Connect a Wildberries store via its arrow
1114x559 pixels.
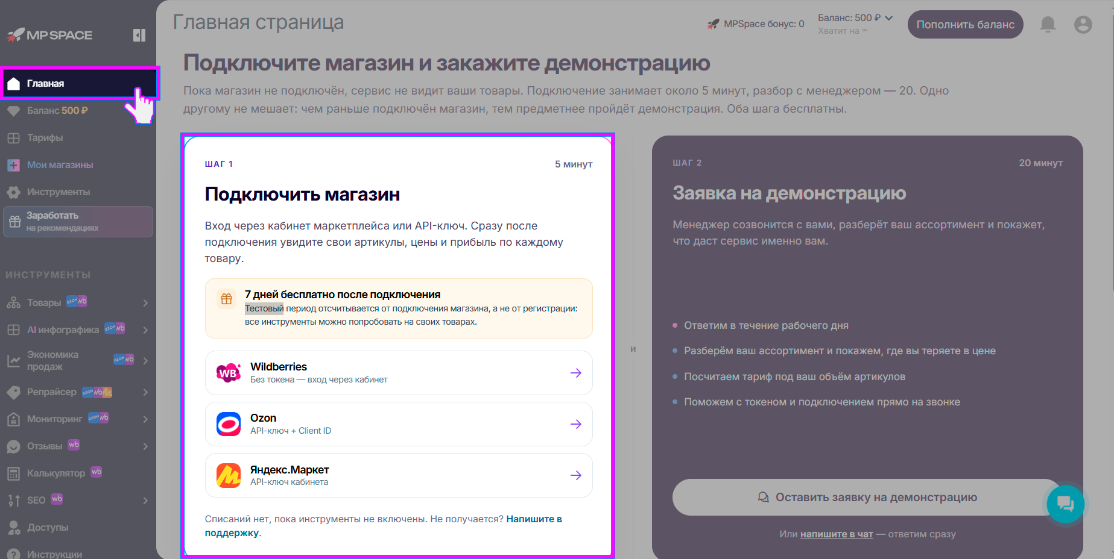pos(576,373)
